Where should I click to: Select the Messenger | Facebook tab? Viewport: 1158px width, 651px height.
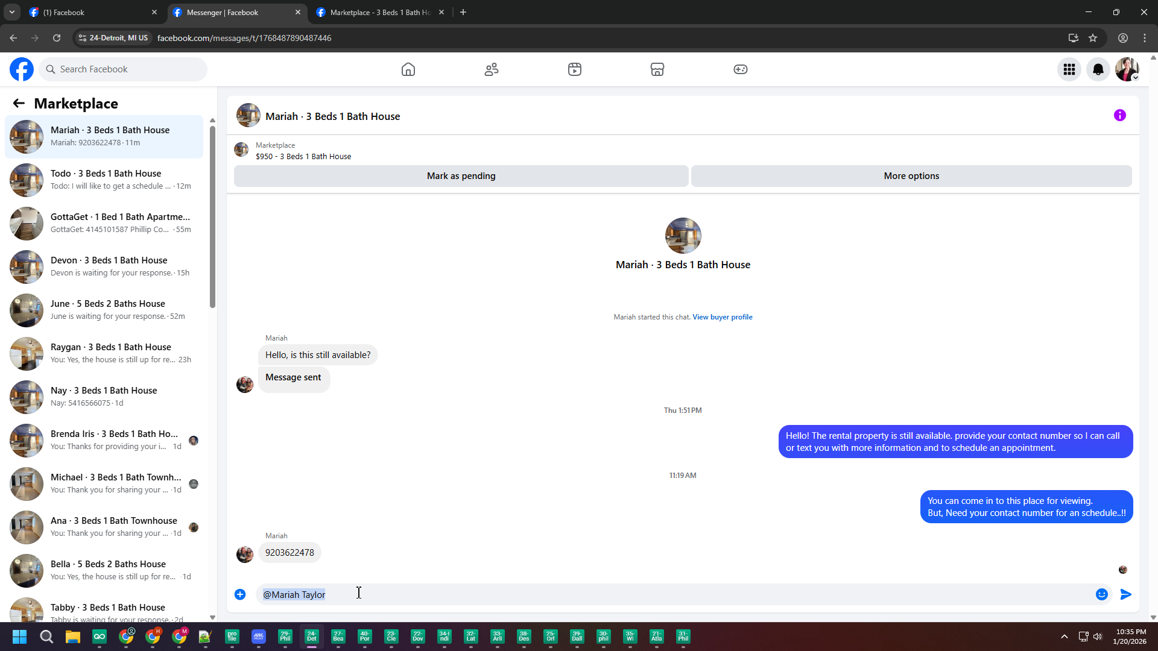tap(236, 12)
